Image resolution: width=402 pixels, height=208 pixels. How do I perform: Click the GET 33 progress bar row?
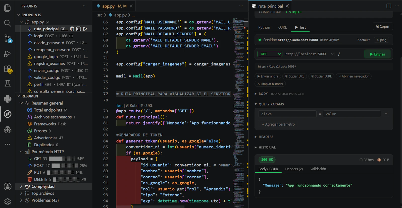[54, 159]
